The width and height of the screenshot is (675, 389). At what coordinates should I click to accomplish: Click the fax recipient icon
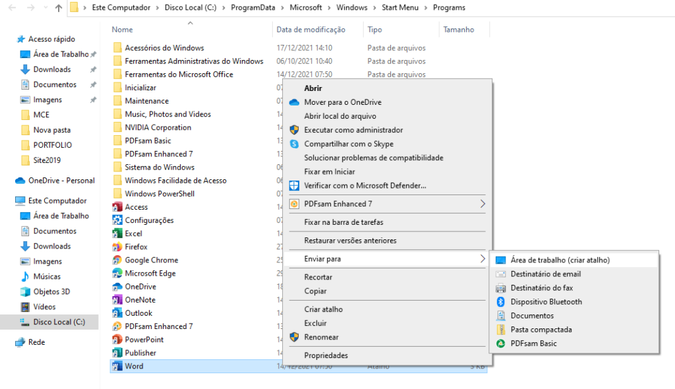pos(501,288)
